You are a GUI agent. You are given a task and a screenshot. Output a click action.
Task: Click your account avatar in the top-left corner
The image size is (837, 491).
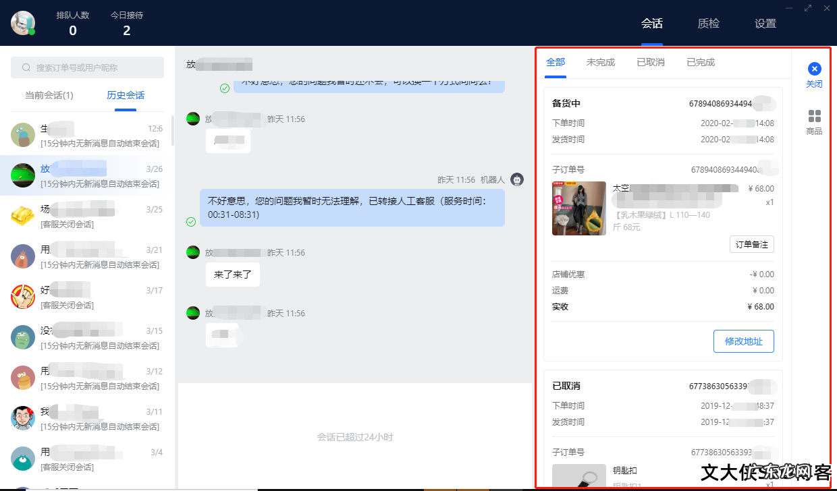(x=24, y=22)
